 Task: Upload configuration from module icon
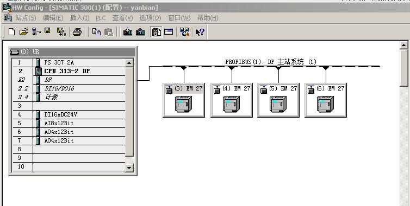point(140,32)
